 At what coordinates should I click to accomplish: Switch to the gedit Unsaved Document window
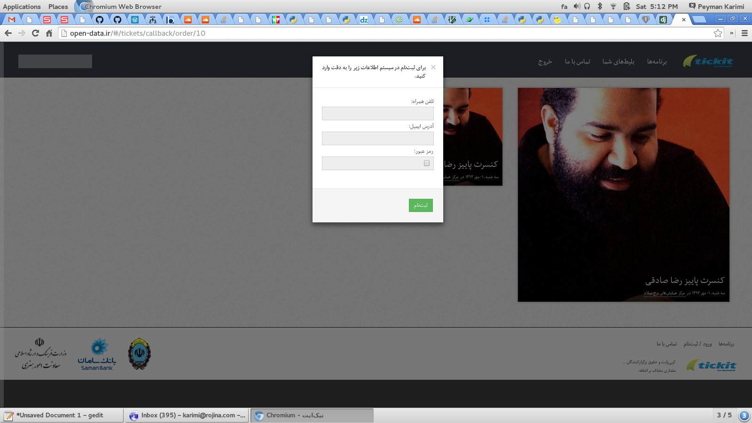coord(62,415)
